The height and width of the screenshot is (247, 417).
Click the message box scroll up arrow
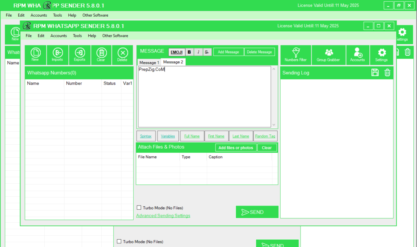point(274,69)
